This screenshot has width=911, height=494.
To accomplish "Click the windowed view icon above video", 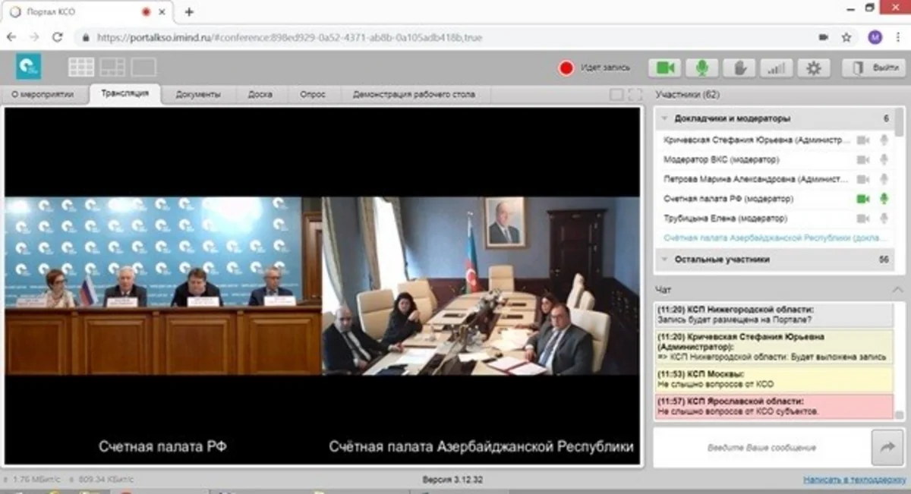I will click(616, 94).
